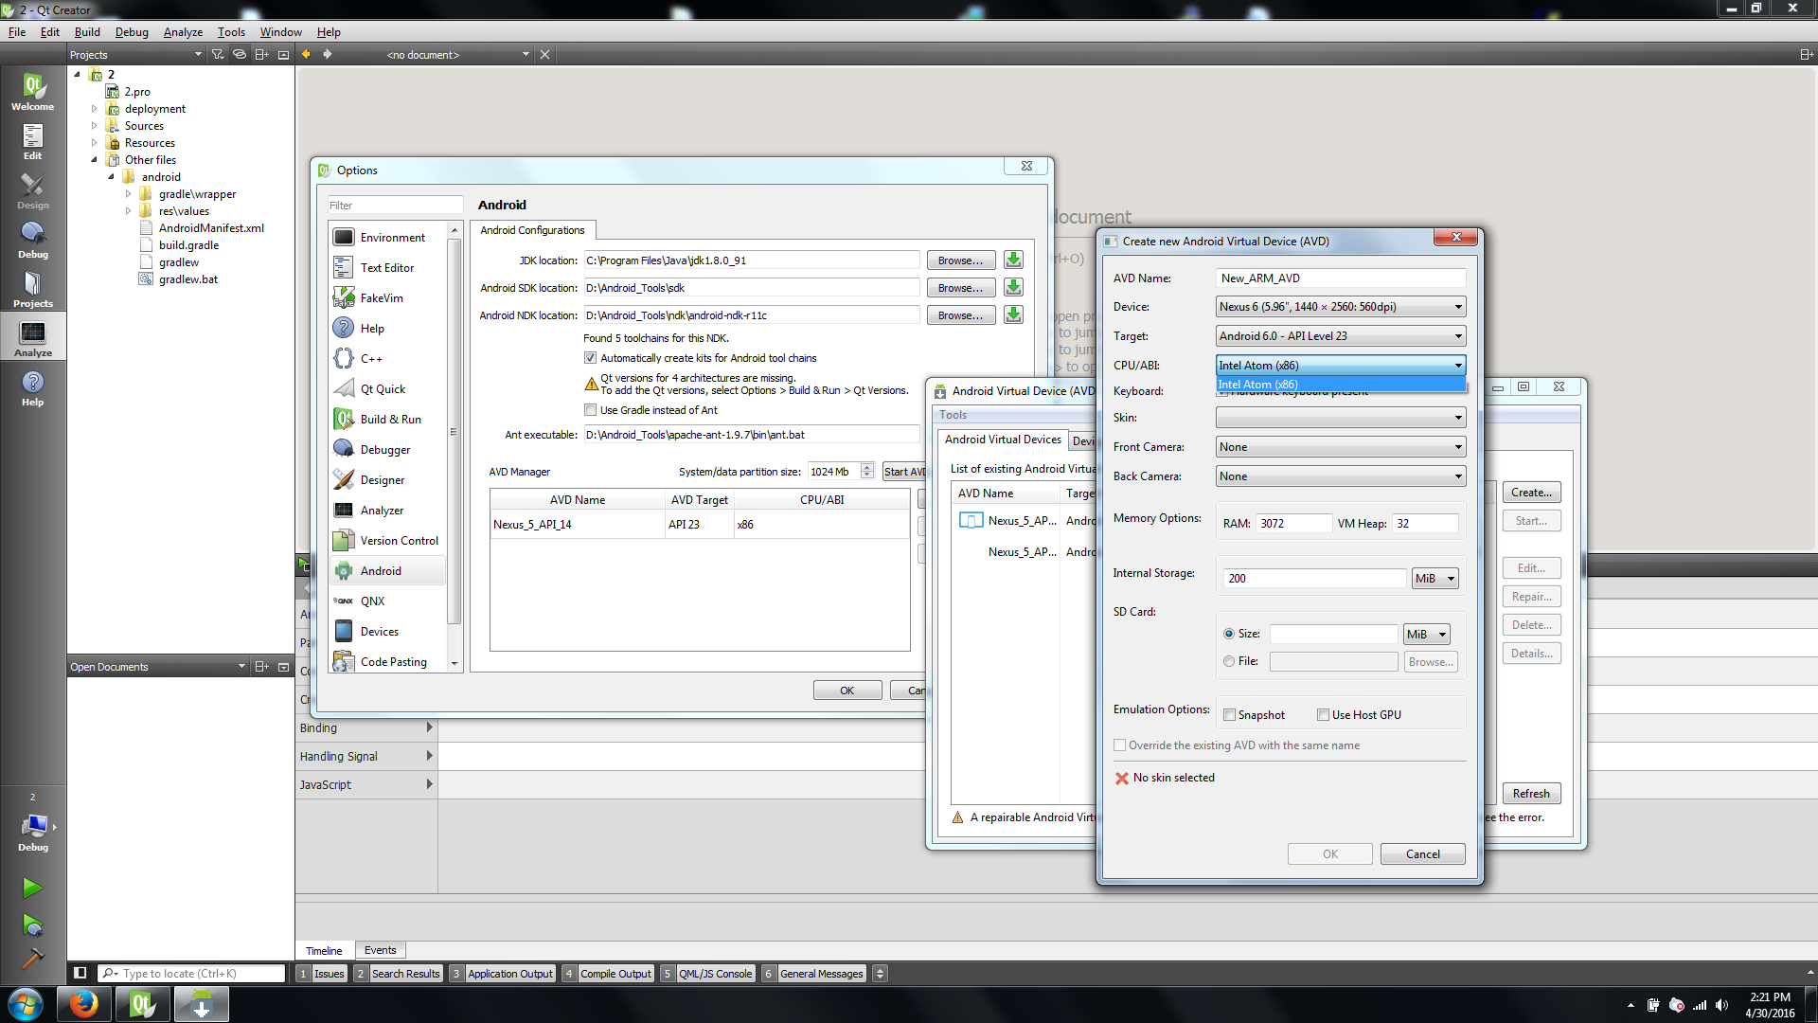This screenshot has width=1818, height=1023.
Task: Switch to Design mode
Action: click(x=33, y=191)
